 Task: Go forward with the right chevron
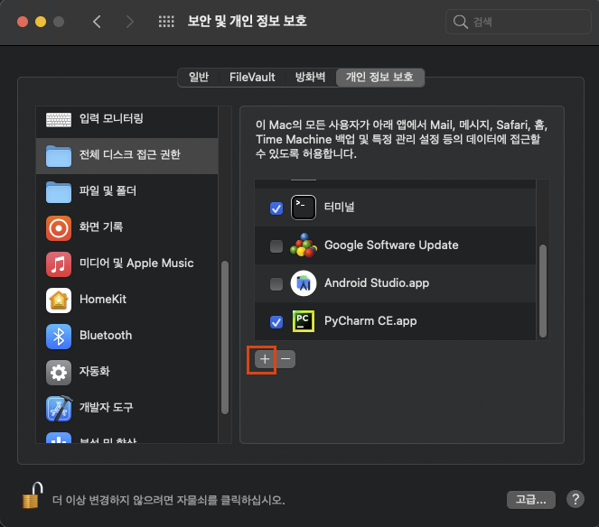pyautogui.click(x=130, y=22)
